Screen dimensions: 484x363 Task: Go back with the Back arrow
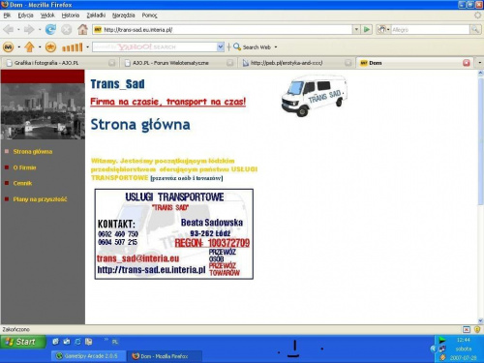[9, 30]
